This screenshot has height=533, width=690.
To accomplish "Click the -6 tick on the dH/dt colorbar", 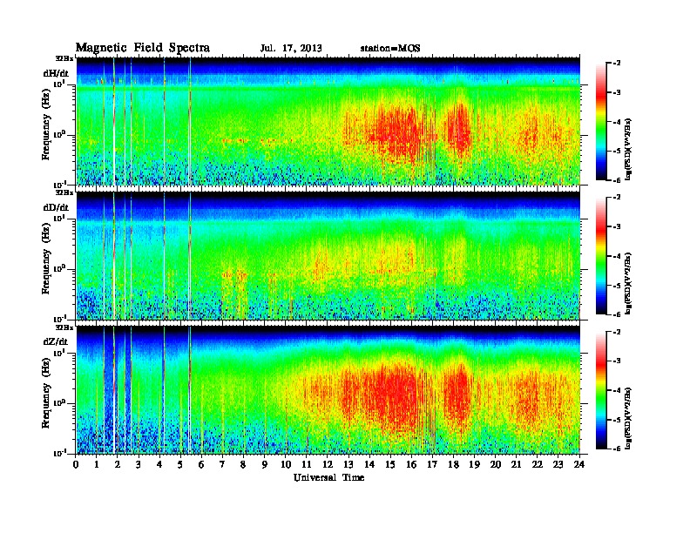I will click(617, 180).
